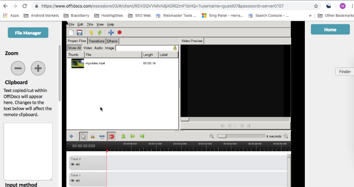
Task: Open the Help menu
Action: [110, 25]
